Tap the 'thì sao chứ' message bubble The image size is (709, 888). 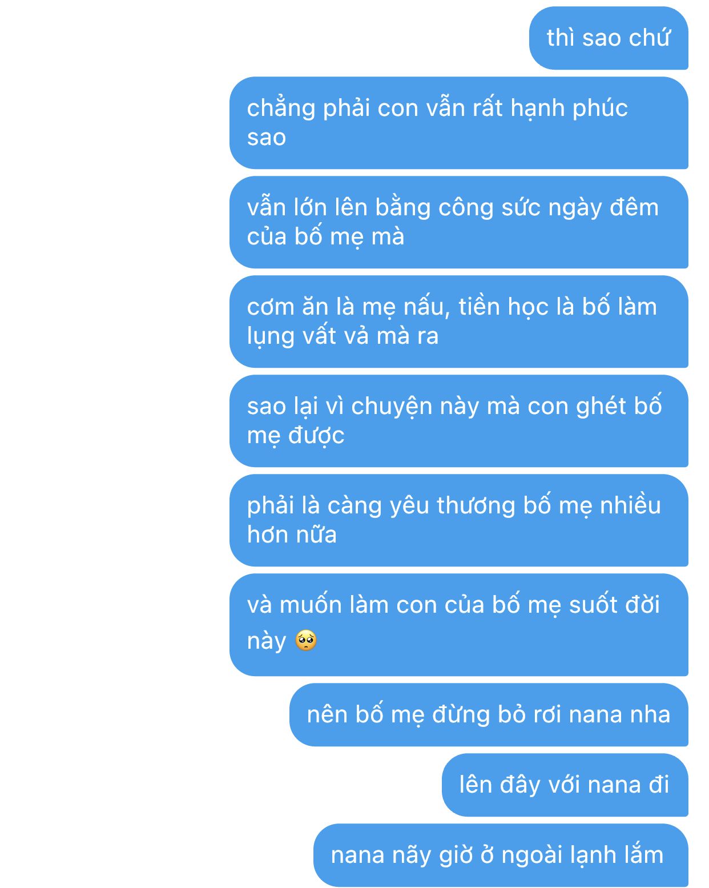(x=609, y=38)
